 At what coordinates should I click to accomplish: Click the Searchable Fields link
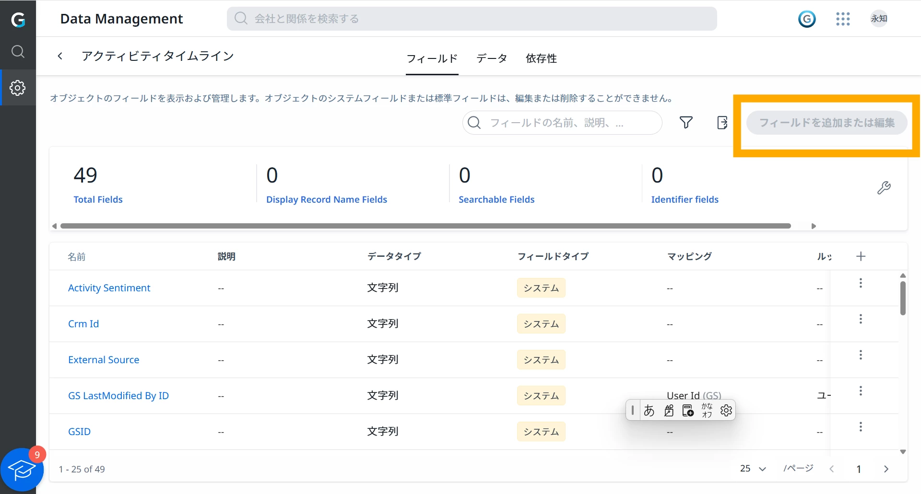click(496, 199)
